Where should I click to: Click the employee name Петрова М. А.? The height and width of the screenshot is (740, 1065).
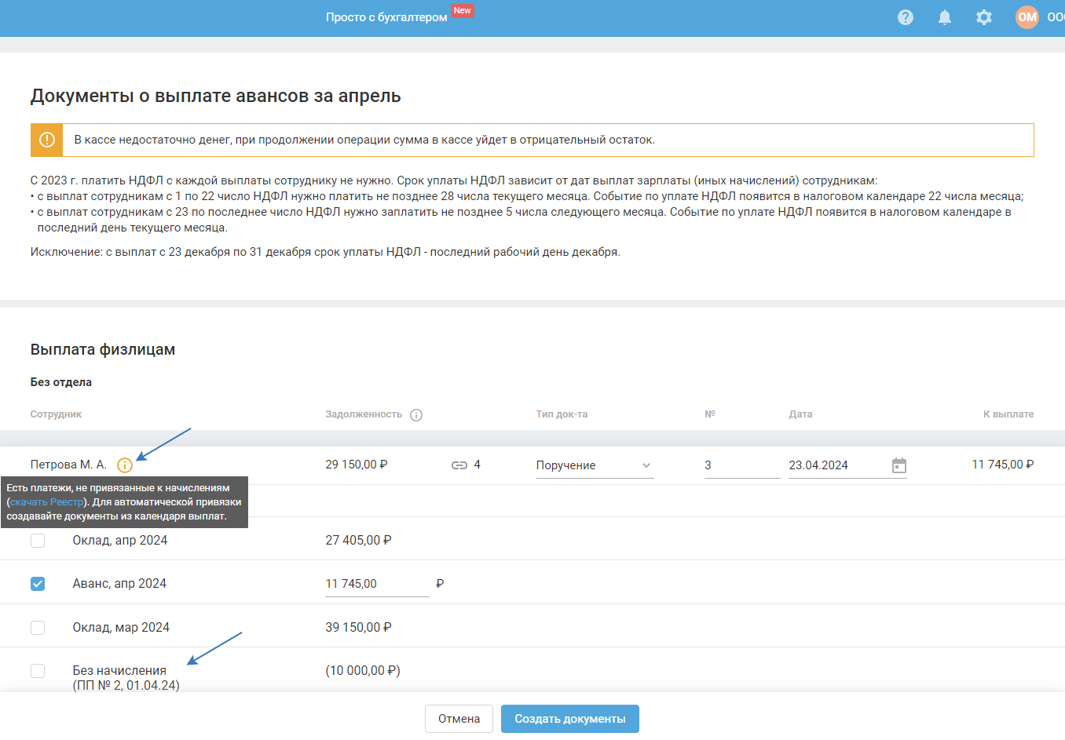68,465
